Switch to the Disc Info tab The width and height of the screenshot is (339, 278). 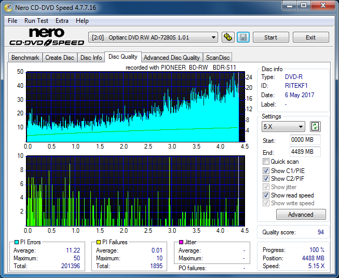pyautogui.click(x=91, y=58)
